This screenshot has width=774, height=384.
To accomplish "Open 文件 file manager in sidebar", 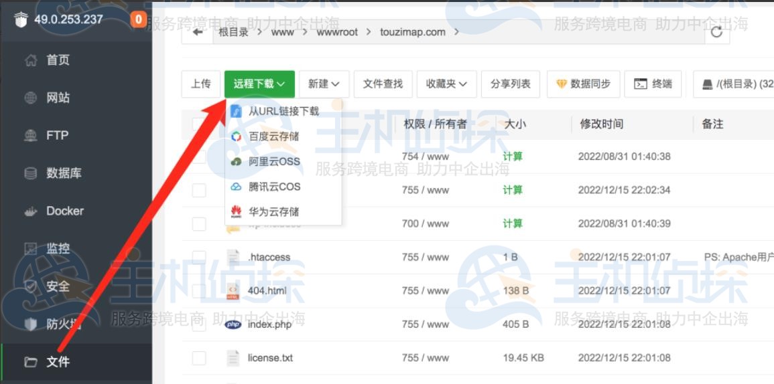I will 58,362.
